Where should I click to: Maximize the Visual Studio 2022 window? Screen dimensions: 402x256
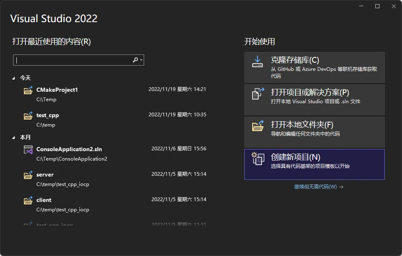[377, 6]
